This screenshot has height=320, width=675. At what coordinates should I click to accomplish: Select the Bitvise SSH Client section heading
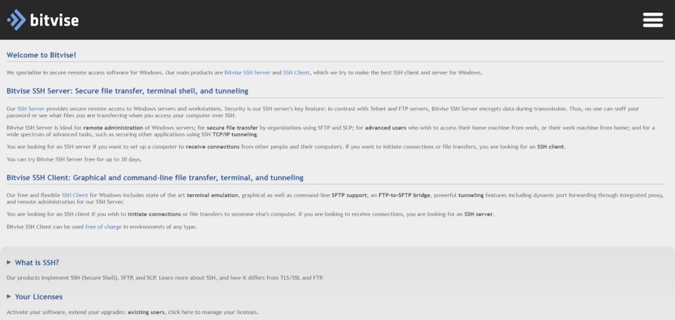tap(155, 178)
